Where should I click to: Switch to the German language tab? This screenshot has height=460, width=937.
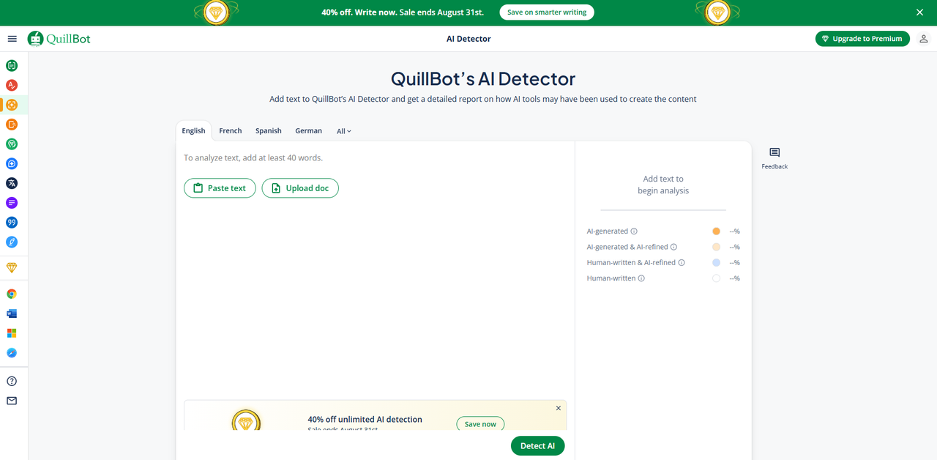pyautogui.click(x=309, y=131)
